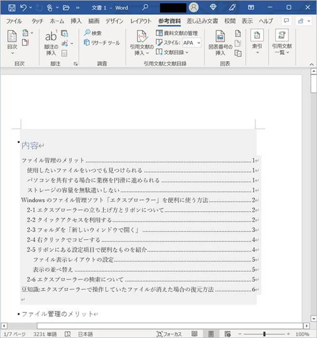Screen dimensions: 317x338
Task: Switch to web layout view icon
Action: coord(228,334)
